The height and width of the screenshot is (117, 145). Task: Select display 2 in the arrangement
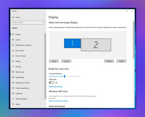tap(96, 45)
